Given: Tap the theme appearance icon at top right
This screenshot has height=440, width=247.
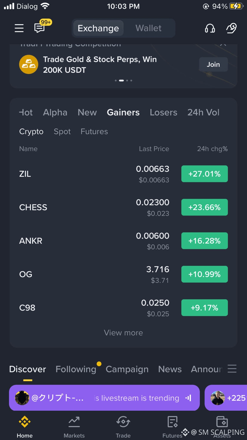Looking at the screenshot, I should tap(231, 28).
